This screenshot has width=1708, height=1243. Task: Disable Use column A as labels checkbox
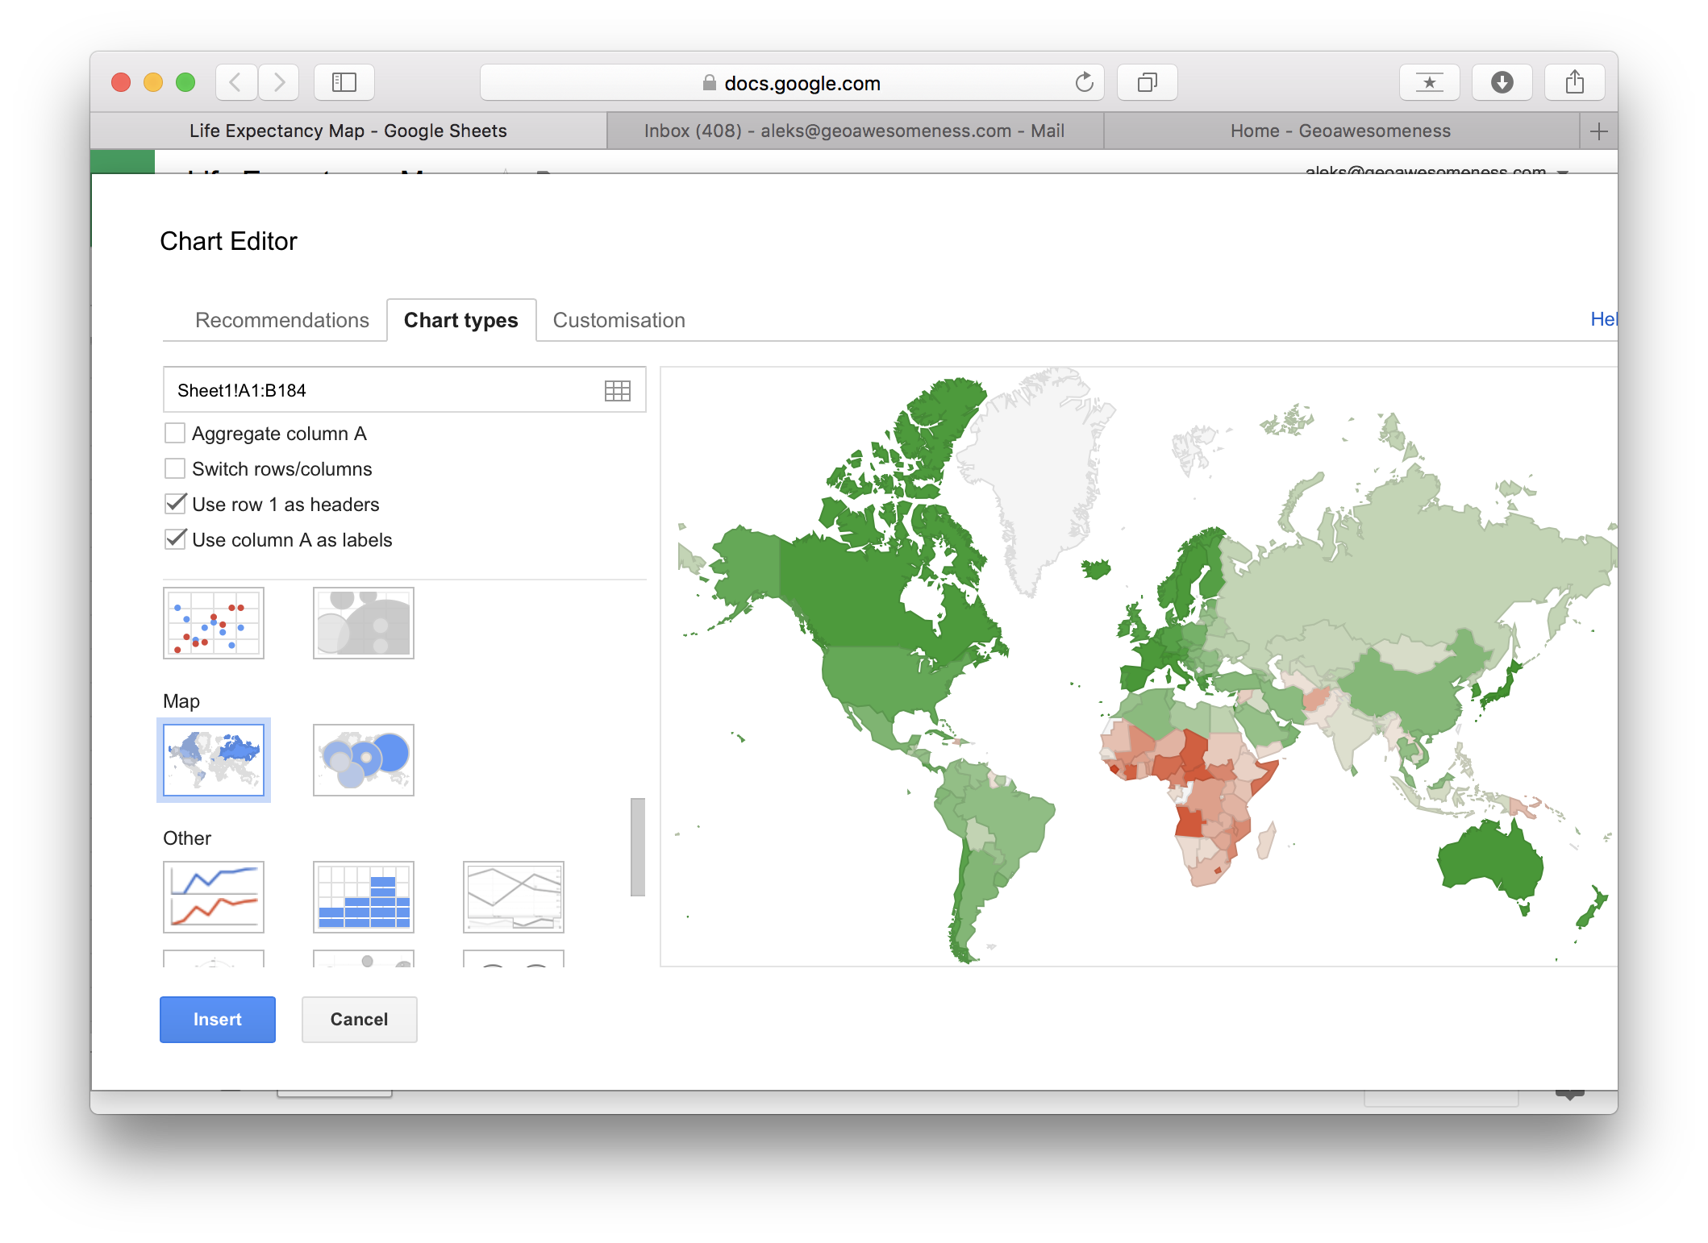coord(173,538)
